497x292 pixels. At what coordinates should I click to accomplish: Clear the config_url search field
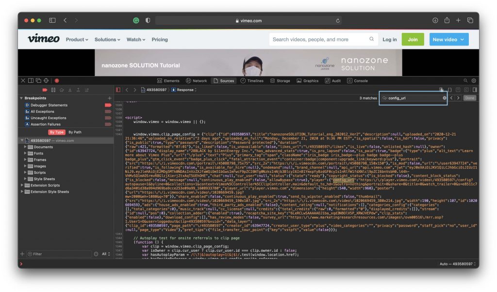445,98
